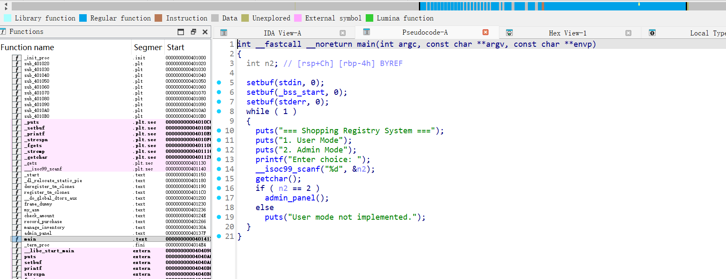Click the f icon beside my_asm
Viewport: 726px width, 279px height.
point(17,210)
